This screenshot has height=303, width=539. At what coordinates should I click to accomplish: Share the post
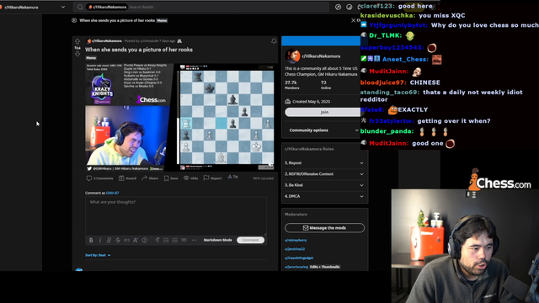tap(150, 178)
